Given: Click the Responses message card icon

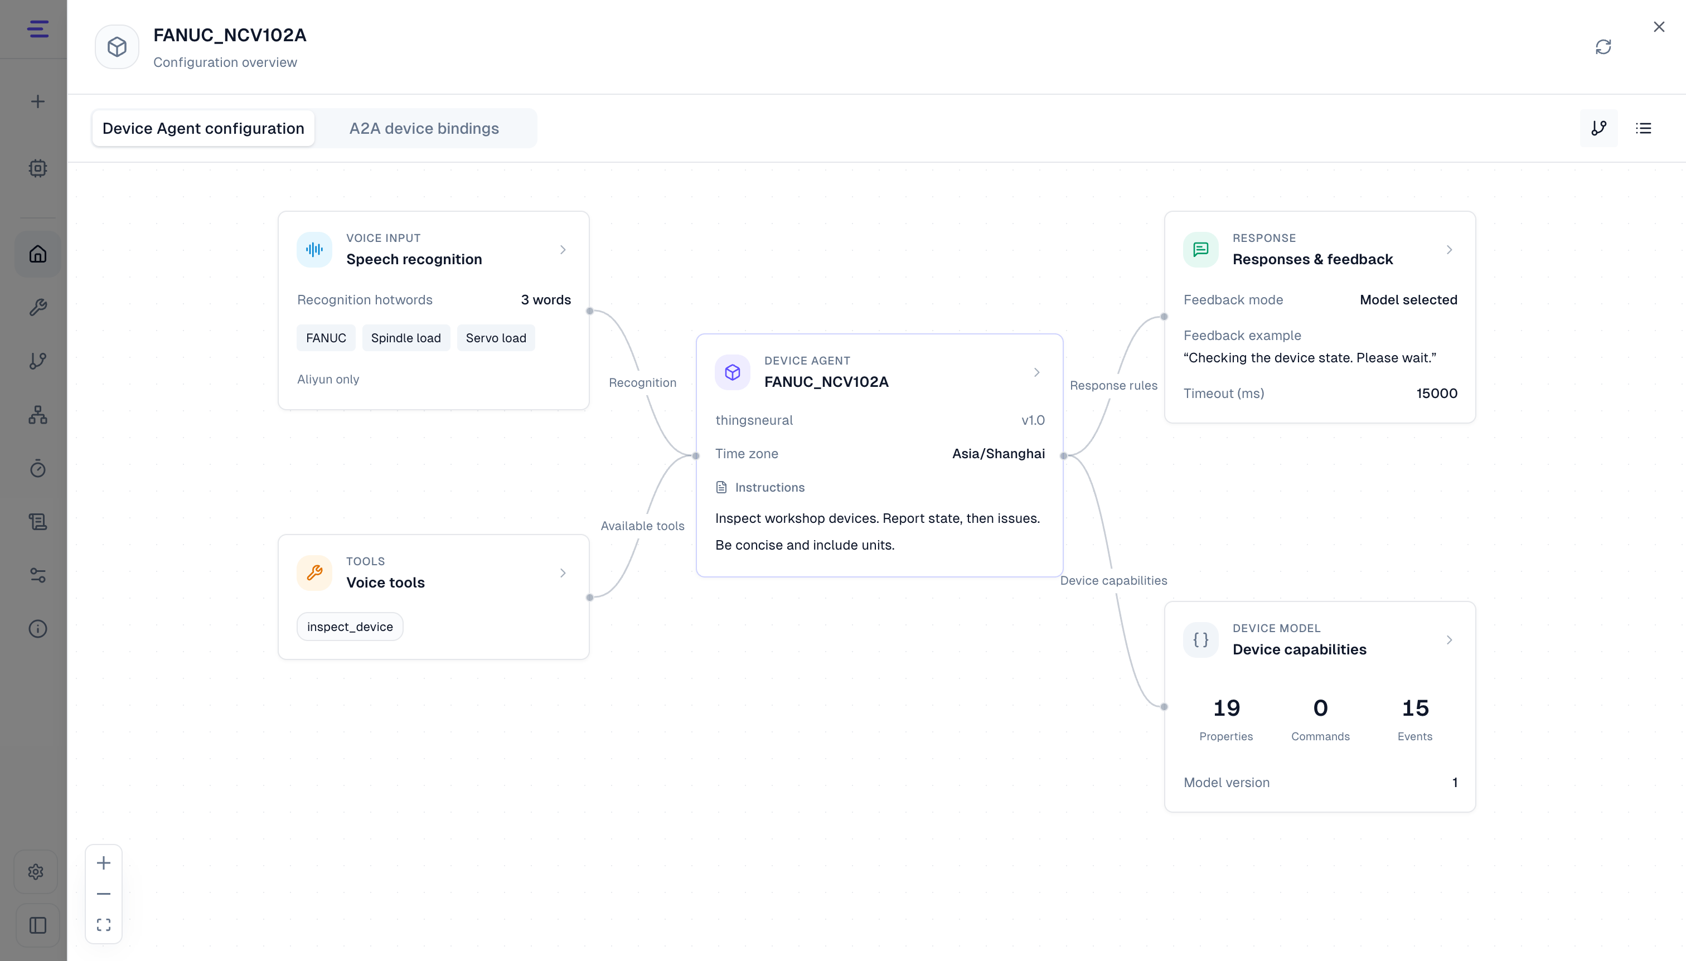Looking at the screenshot, I should (1201, 250).
